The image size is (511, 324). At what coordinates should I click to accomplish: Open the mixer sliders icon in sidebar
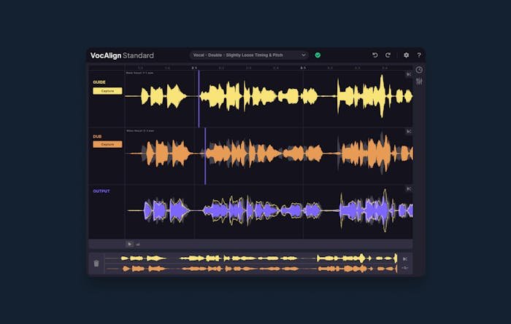tap(419, 82)
